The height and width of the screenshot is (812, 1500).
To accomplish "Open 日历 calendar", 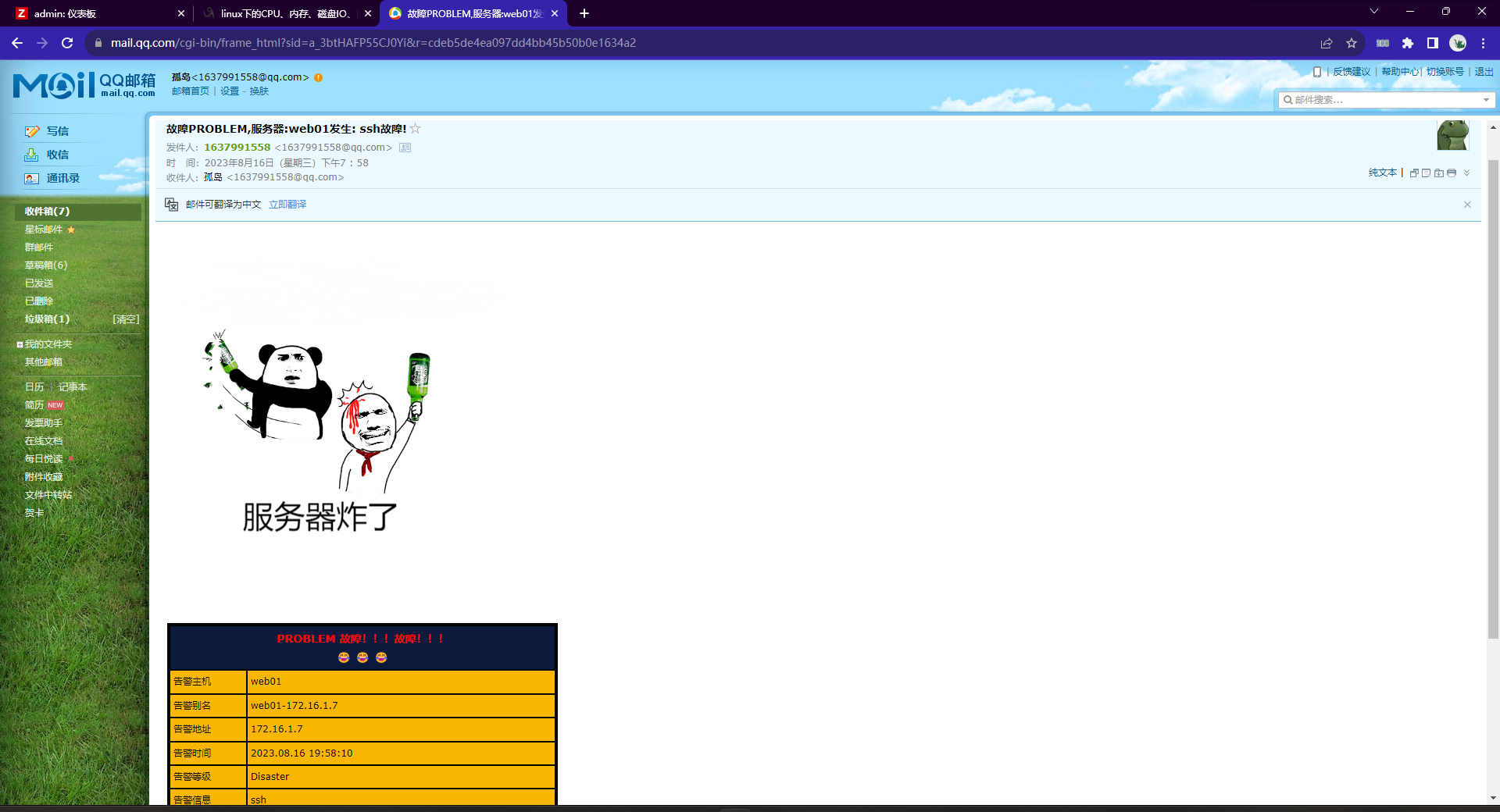I will point(34,387).
